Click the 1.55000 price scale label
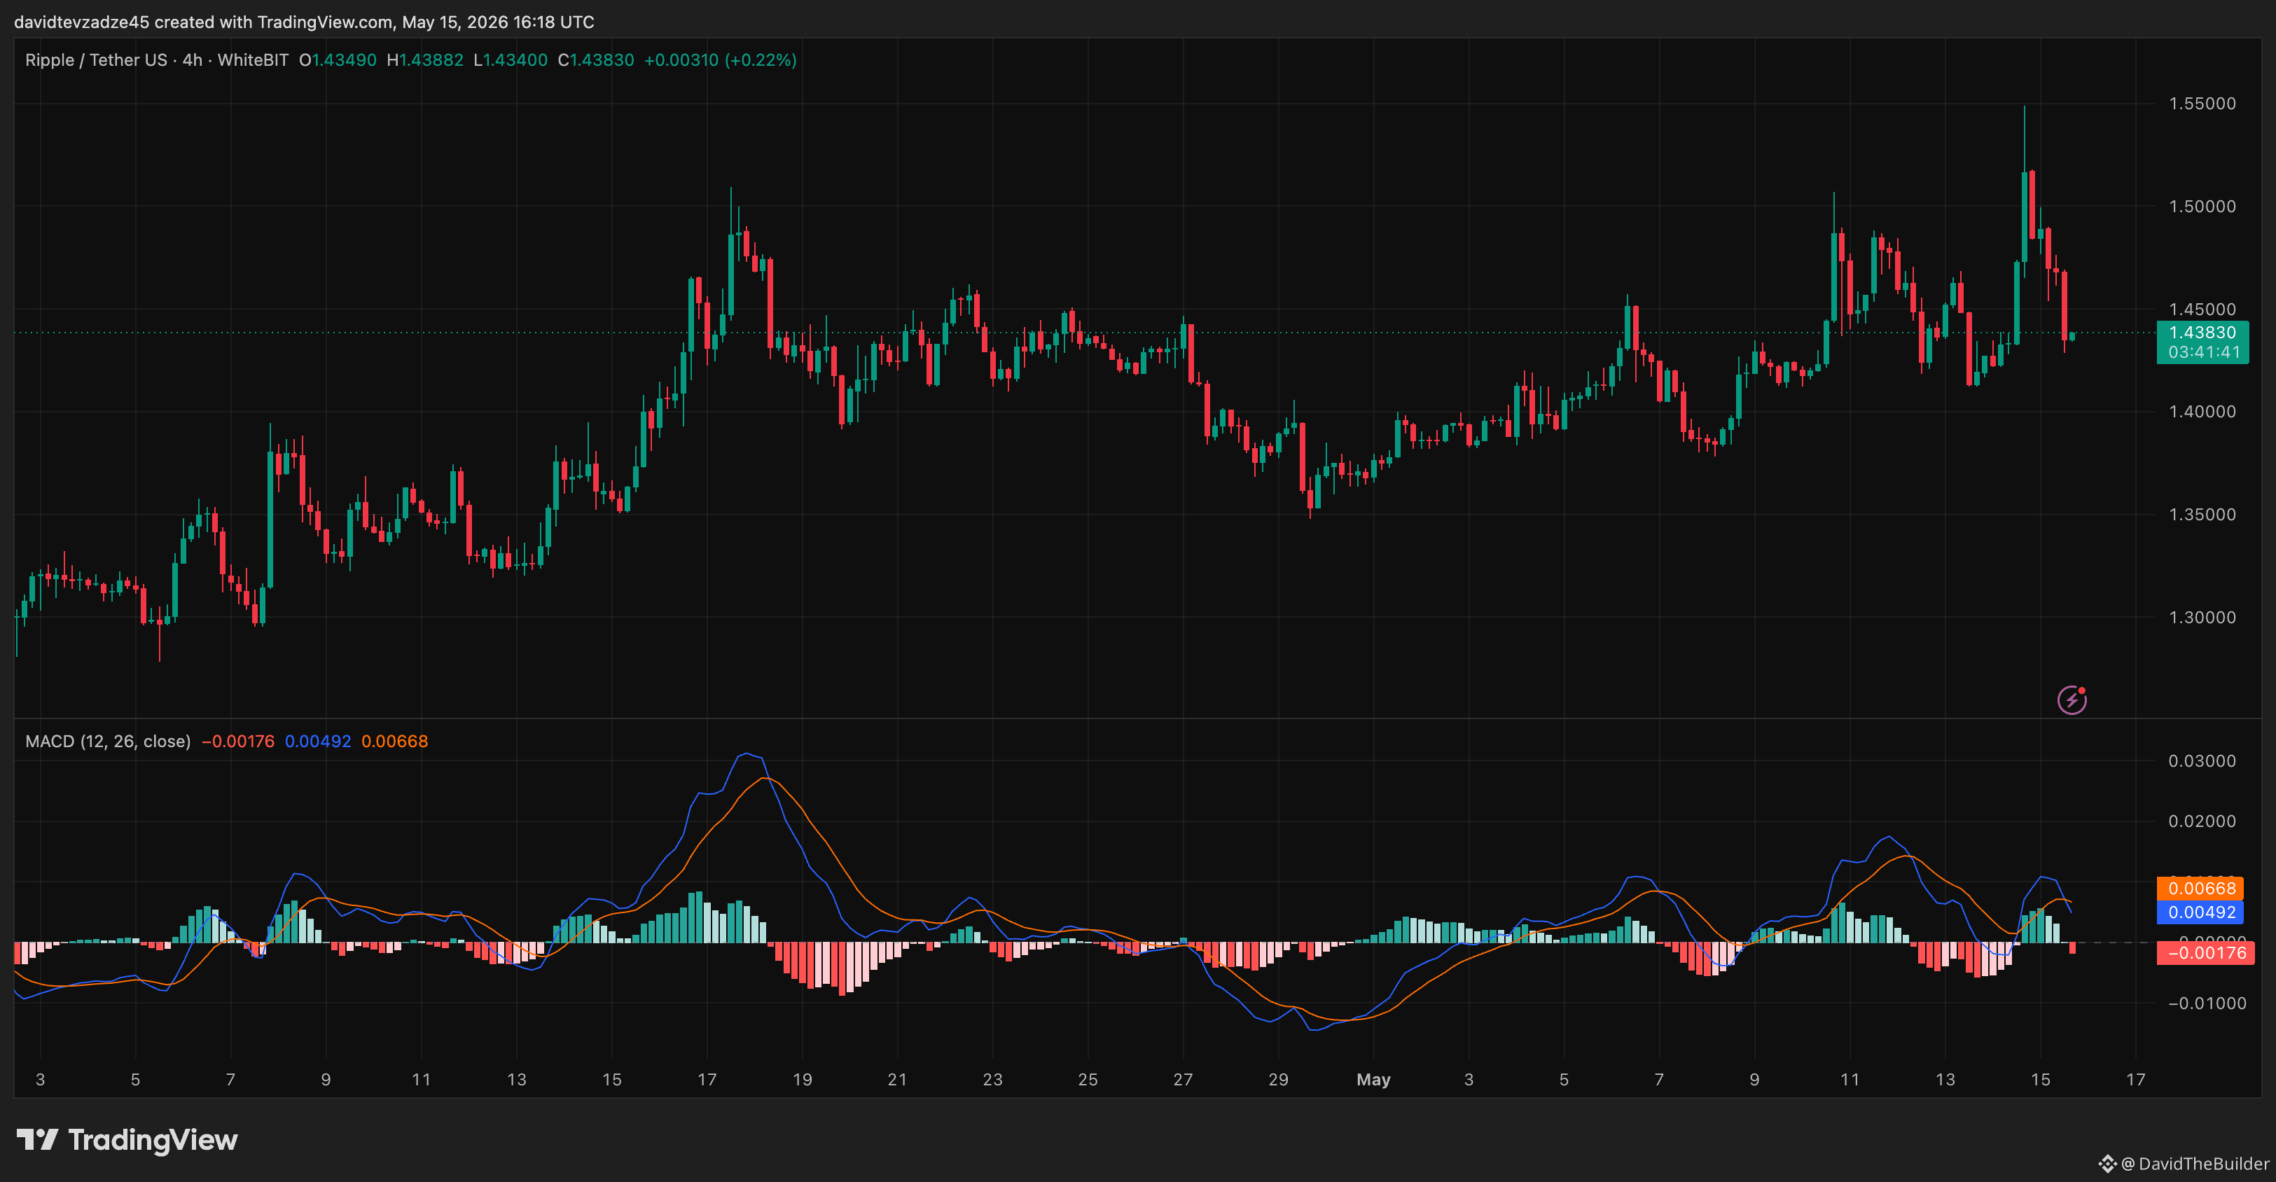The height and width of the screenshot is (1182, 2276). [x=2202, y=104]
